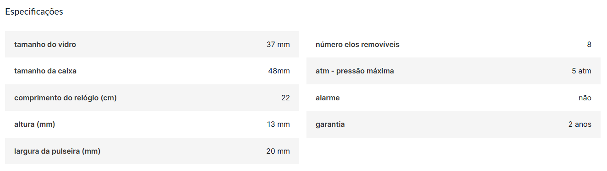Click the removable links value 8
The image size is (607, 171).
(589, 45)
